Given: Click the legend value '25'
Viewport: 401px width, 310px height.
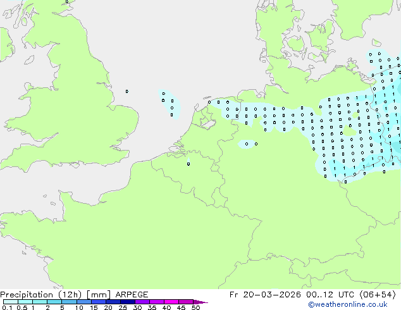Looking at the screenshot, I should (123, 307).
